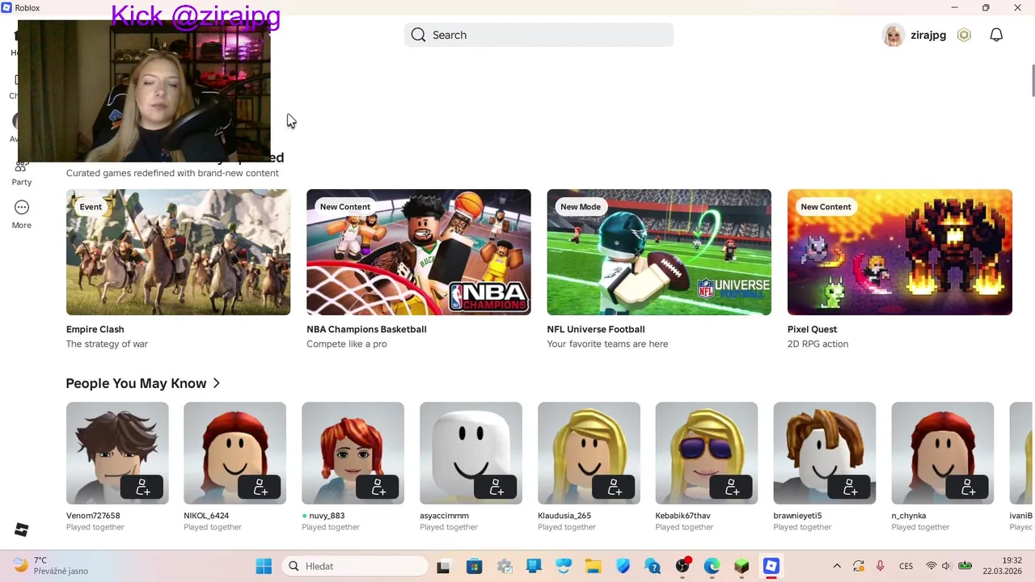The width and height of the screenshot is (1035, 582).
Task: View nuvy_883 avatar profile
Action: click(353, 453)
